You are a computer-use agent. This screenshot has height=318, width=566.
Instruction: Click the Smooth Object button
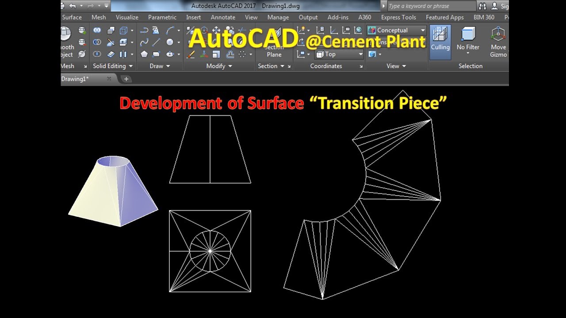pyautogui.click(x=66, y=42)
